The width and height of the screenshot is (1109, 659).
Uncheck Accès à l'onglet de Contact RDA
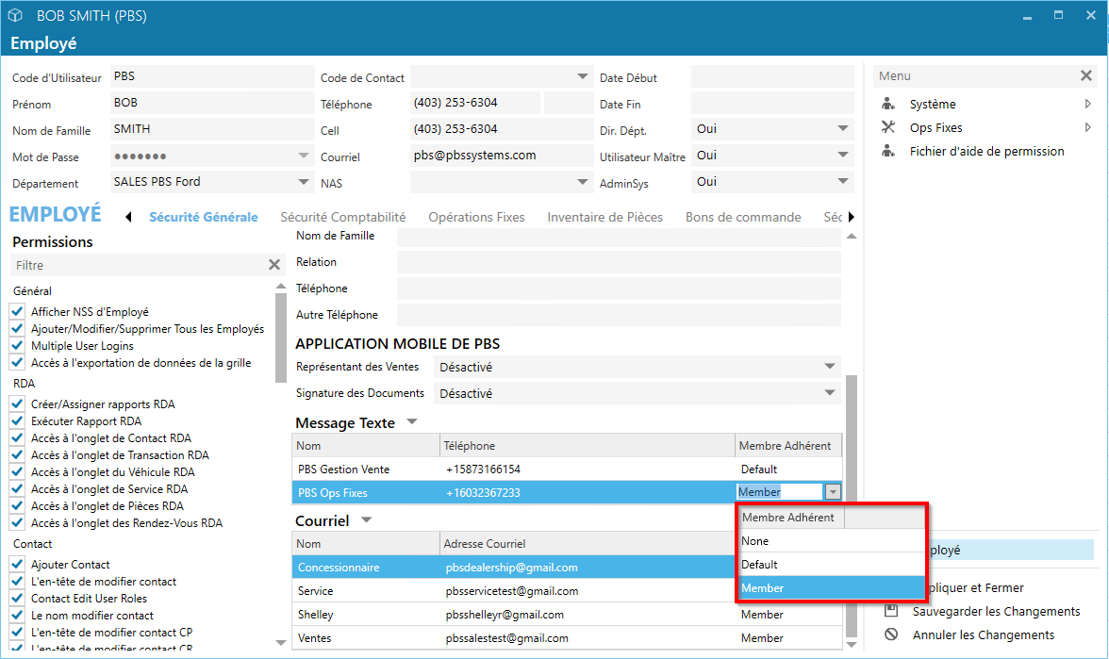click(x=17, y=437)
